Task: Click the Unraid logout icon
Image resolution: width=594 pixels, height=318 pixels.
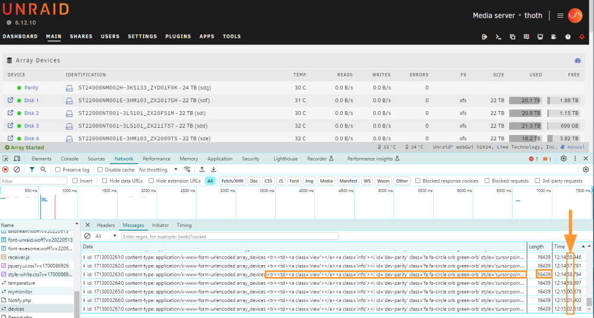Action: [x=485, y=37]
